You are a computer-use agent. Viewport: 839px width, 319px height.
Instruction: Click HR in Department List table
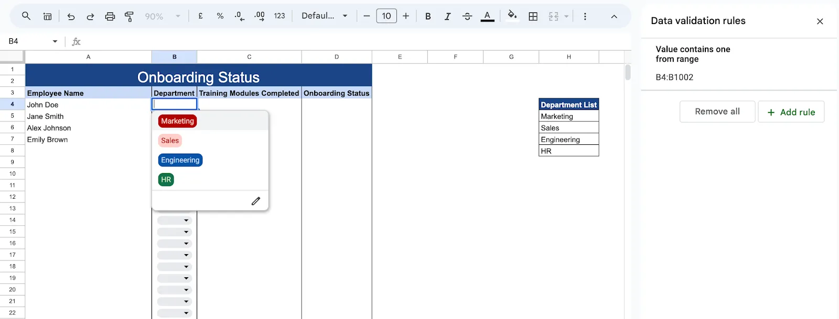[569, 151]
